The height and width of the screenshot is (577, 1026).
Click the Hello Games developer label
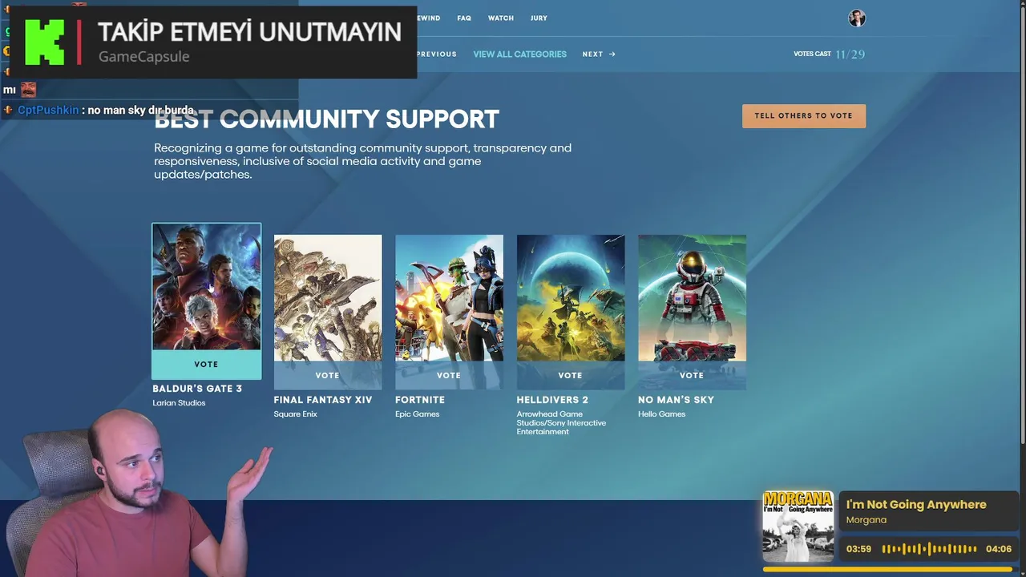click(662, 414)
